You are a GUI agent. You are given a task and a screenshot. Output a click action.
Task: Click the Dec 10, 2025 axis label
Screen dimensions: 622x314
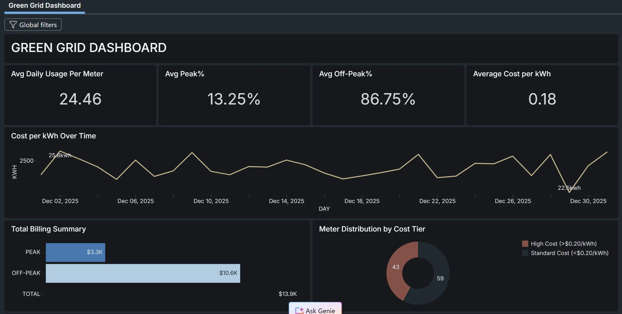coord(211,201)
